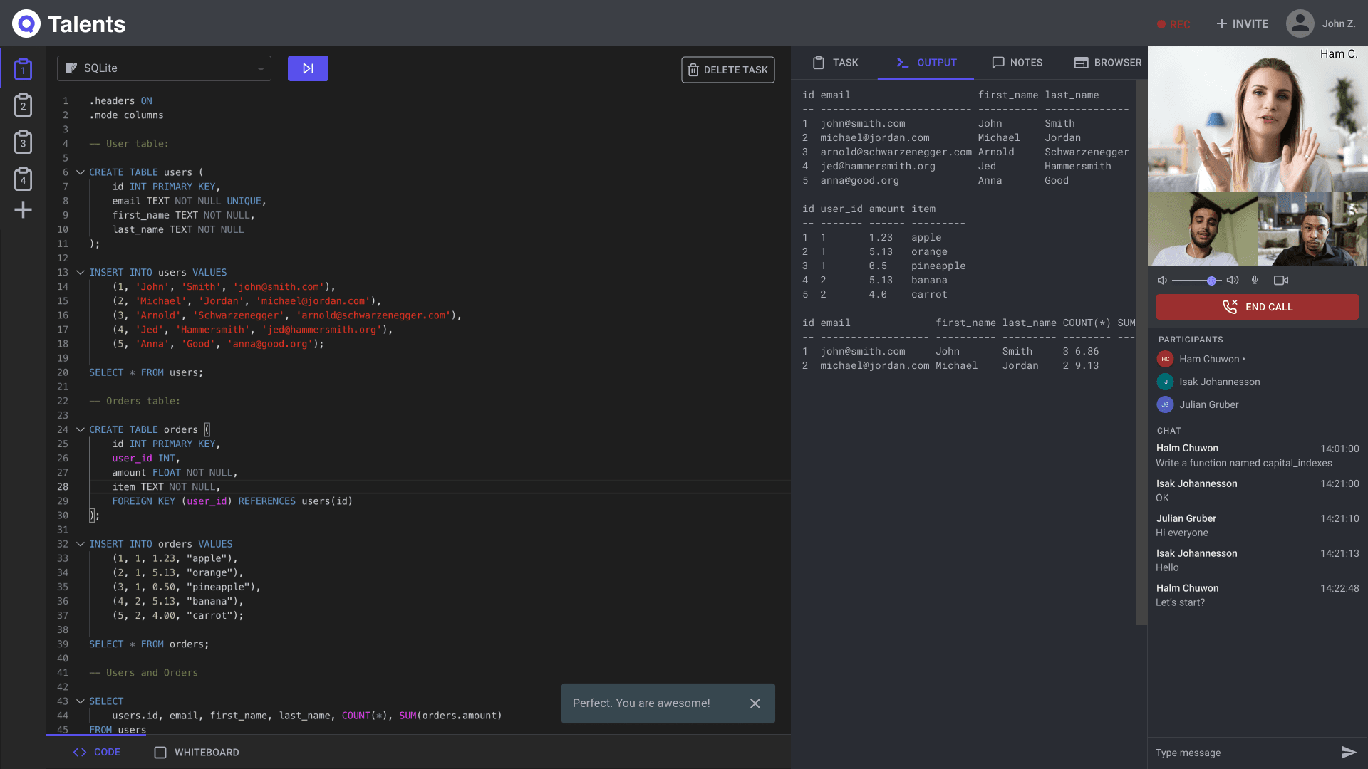Toggle the camera off in the call
1368x769 pixels.
1280,280
